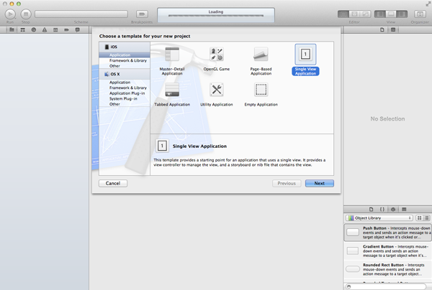The height and width of the screenshot is (290, 432).
Task: Toggle the Utilities pane view button
Action: click(x=402, y=14)
